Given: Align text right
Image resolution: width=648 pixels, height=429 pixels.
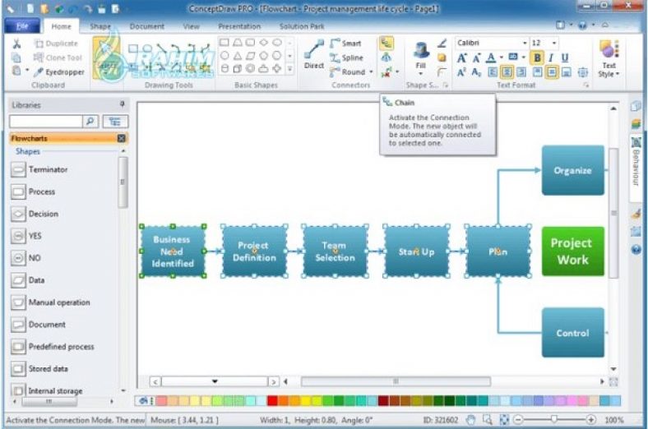Looking at the screenshot, I should tap(521, 72).
